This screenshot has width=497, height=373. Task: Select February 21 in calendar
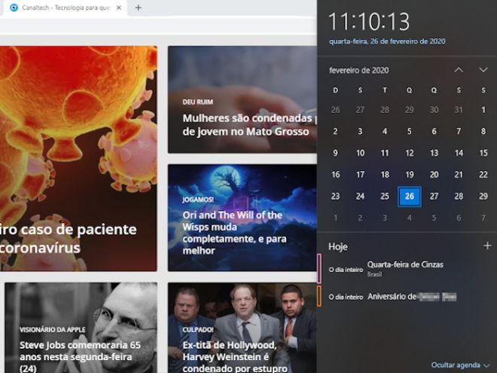tap(459, 175)
